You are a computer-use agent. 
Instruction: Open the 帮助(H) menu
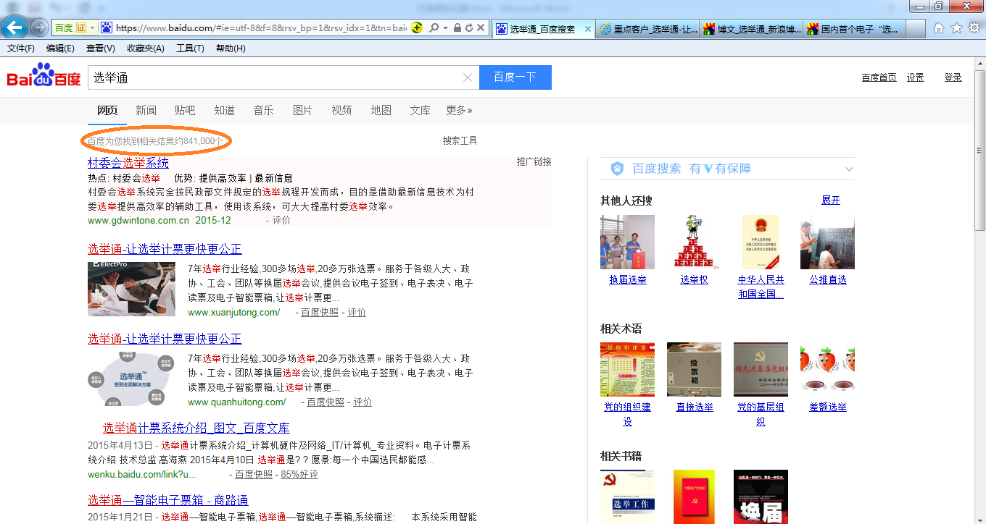tap(231, 48)
